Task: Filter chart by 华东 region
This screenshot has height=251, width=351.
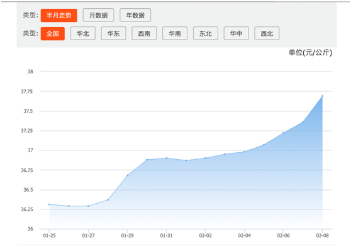Action: pyautogui.click(x=113, y=33)
